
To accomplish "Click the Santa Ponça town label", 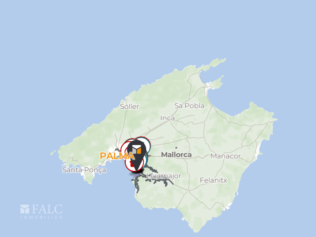I will point(84,170).
